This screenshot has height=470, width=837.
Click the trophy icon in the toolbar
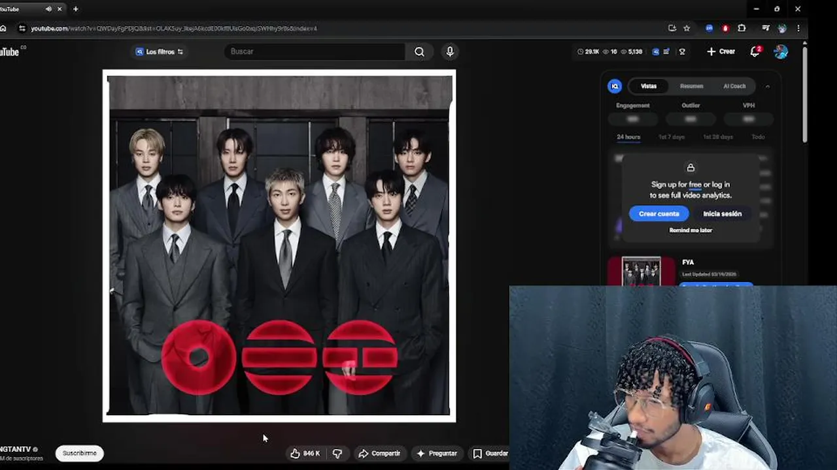click(x=682, y=52)
